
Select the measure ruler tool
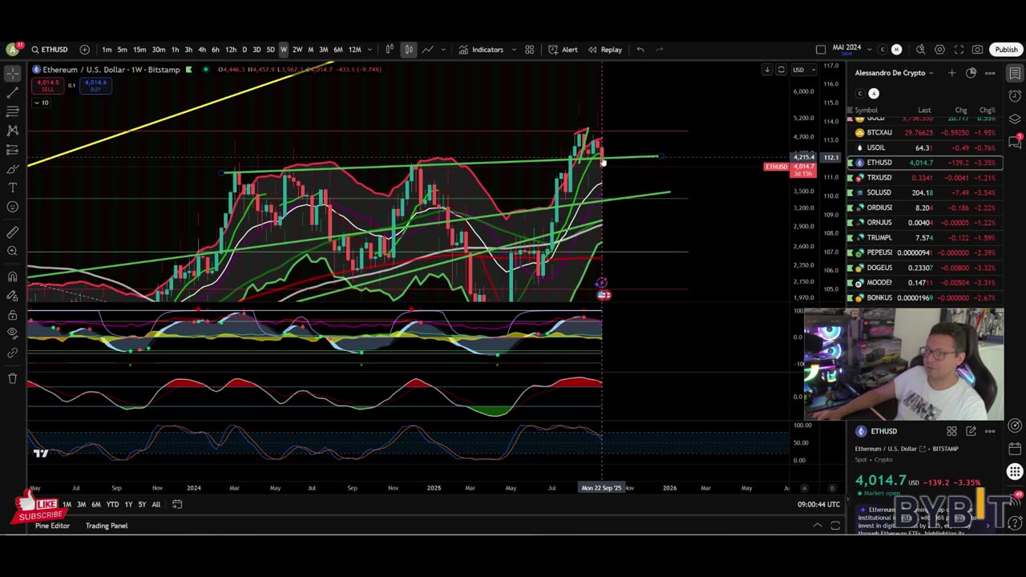13,232
